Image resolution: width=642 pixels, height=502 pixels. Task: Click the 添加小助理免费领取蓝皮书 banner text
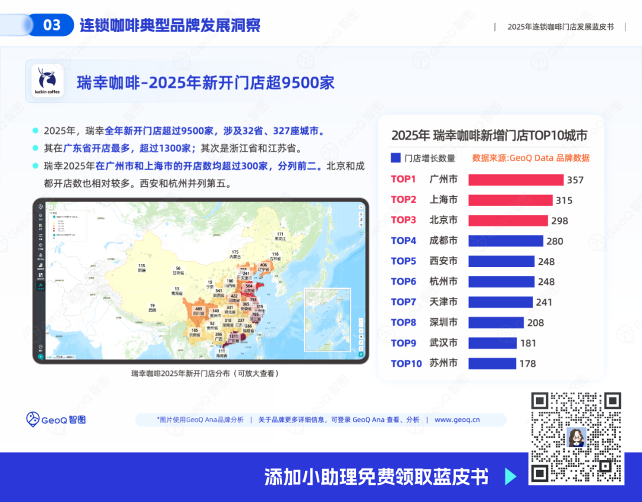(376, 477)
